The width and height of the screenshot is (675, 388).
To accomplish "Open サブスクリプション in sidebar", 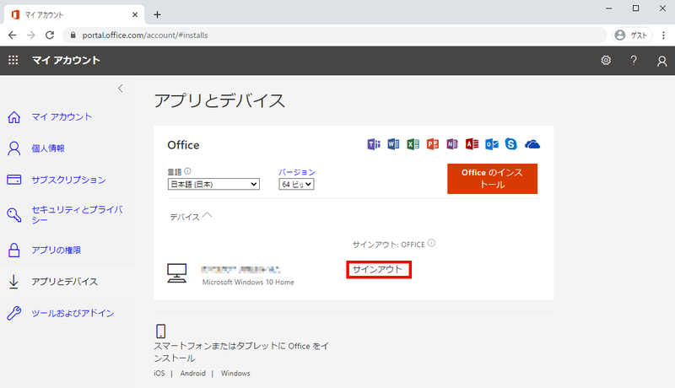I will (68, 180).
